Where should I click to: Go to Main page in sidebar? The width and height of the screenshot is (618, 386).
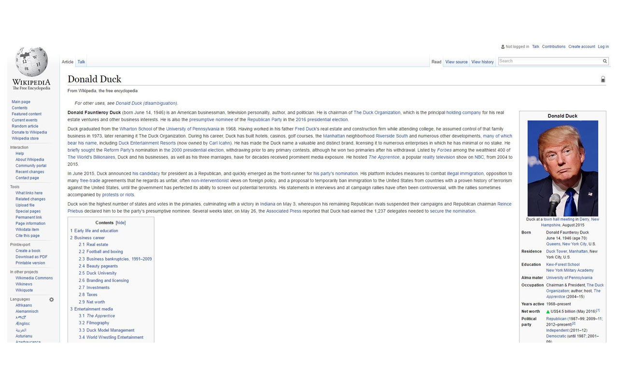click(21, 102)
